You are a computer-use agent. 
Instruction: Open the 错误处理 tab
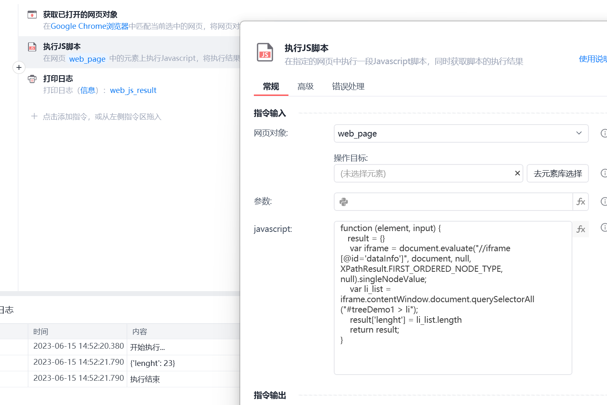point(348,87)
